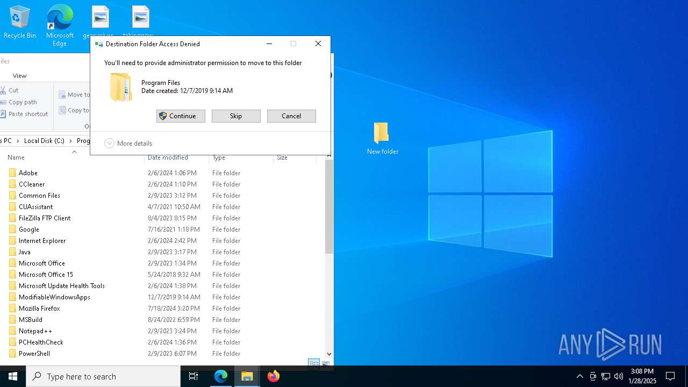Click the Notepad++ folder name
The image size is (688, 387).
35,331
